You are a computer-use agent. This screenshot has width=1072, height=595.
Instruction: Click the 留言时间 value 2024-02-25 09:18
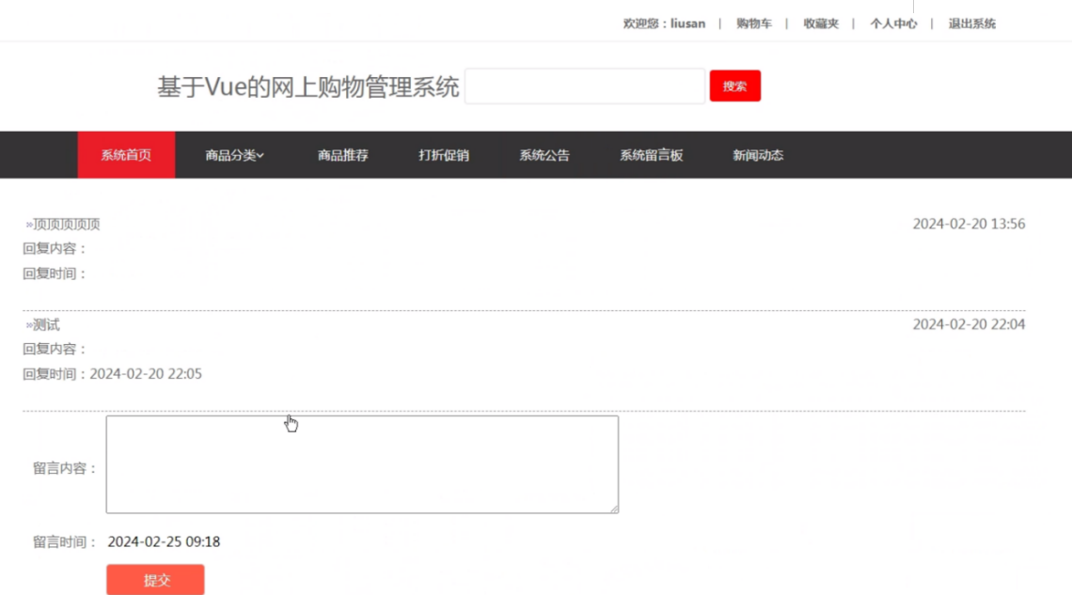coord(164,541)
